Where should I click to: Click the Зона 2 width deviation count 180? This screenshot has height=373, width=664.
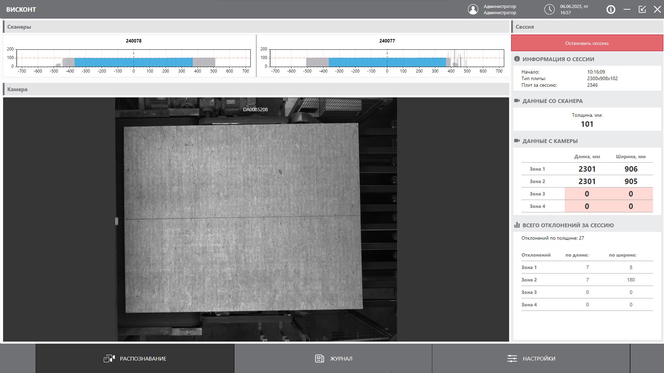tap(631, 280)
